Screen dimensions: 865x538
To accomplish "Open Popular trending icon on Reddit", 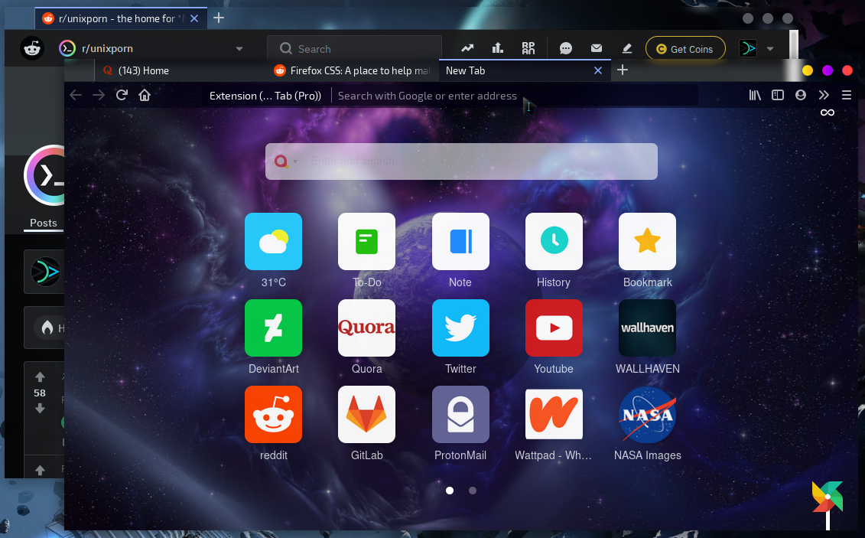I will (467, 48).
